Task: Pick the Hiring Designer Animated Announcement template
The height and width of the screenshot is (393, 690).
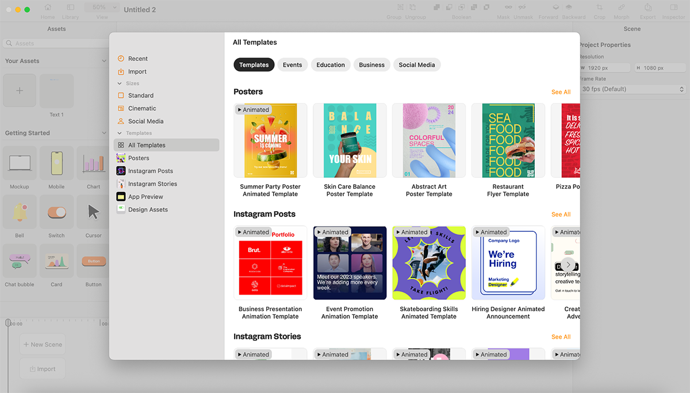Action: pos(508,263)
